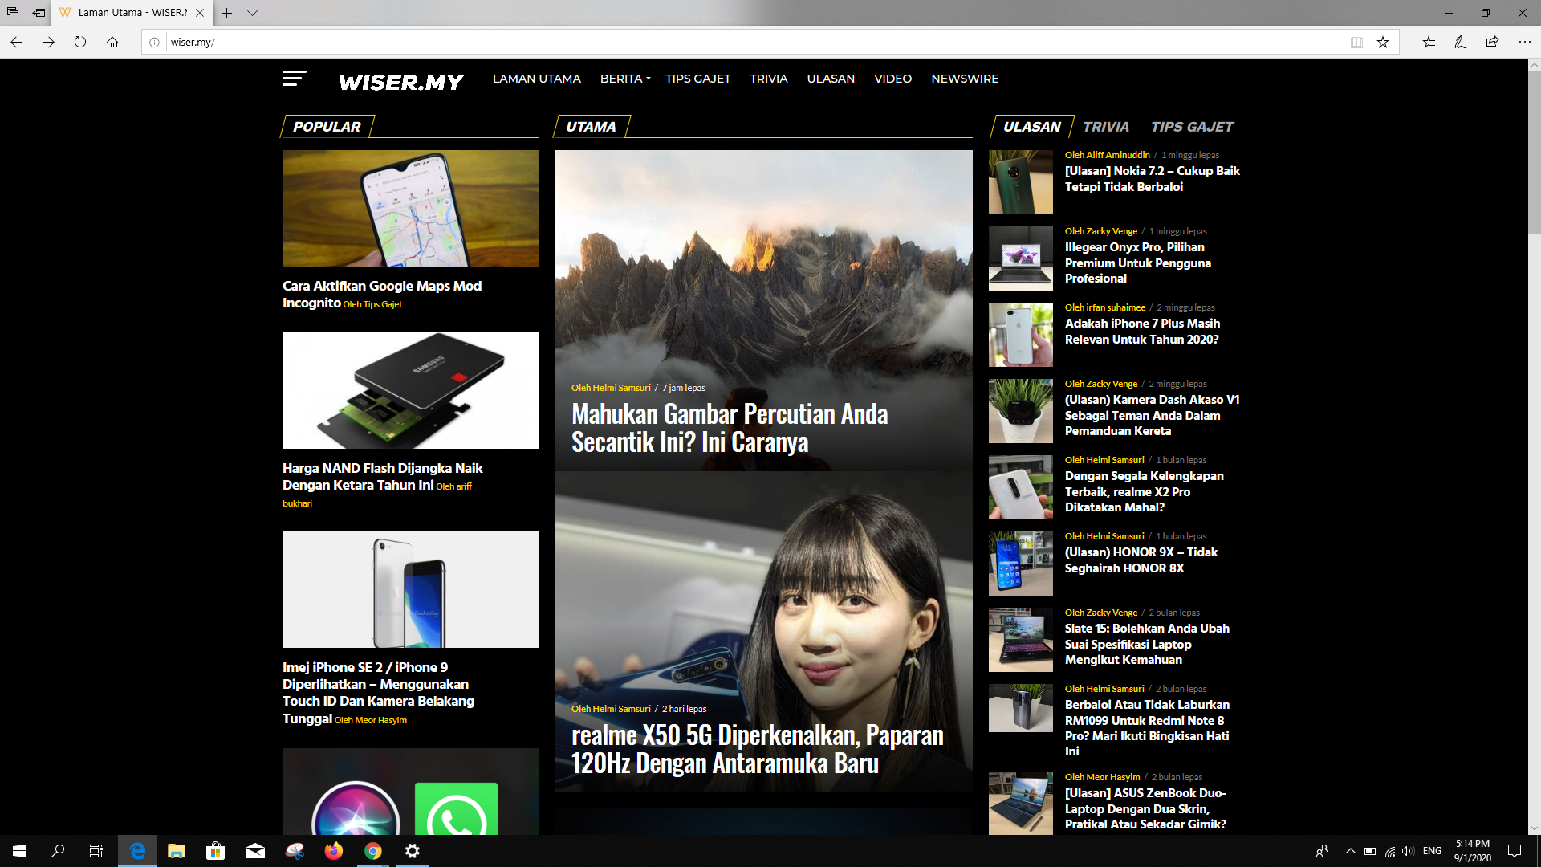Click the address bar showing wiser.my/
The height and width of the screenshot is (867, 1541).
(x=754, y=42)
